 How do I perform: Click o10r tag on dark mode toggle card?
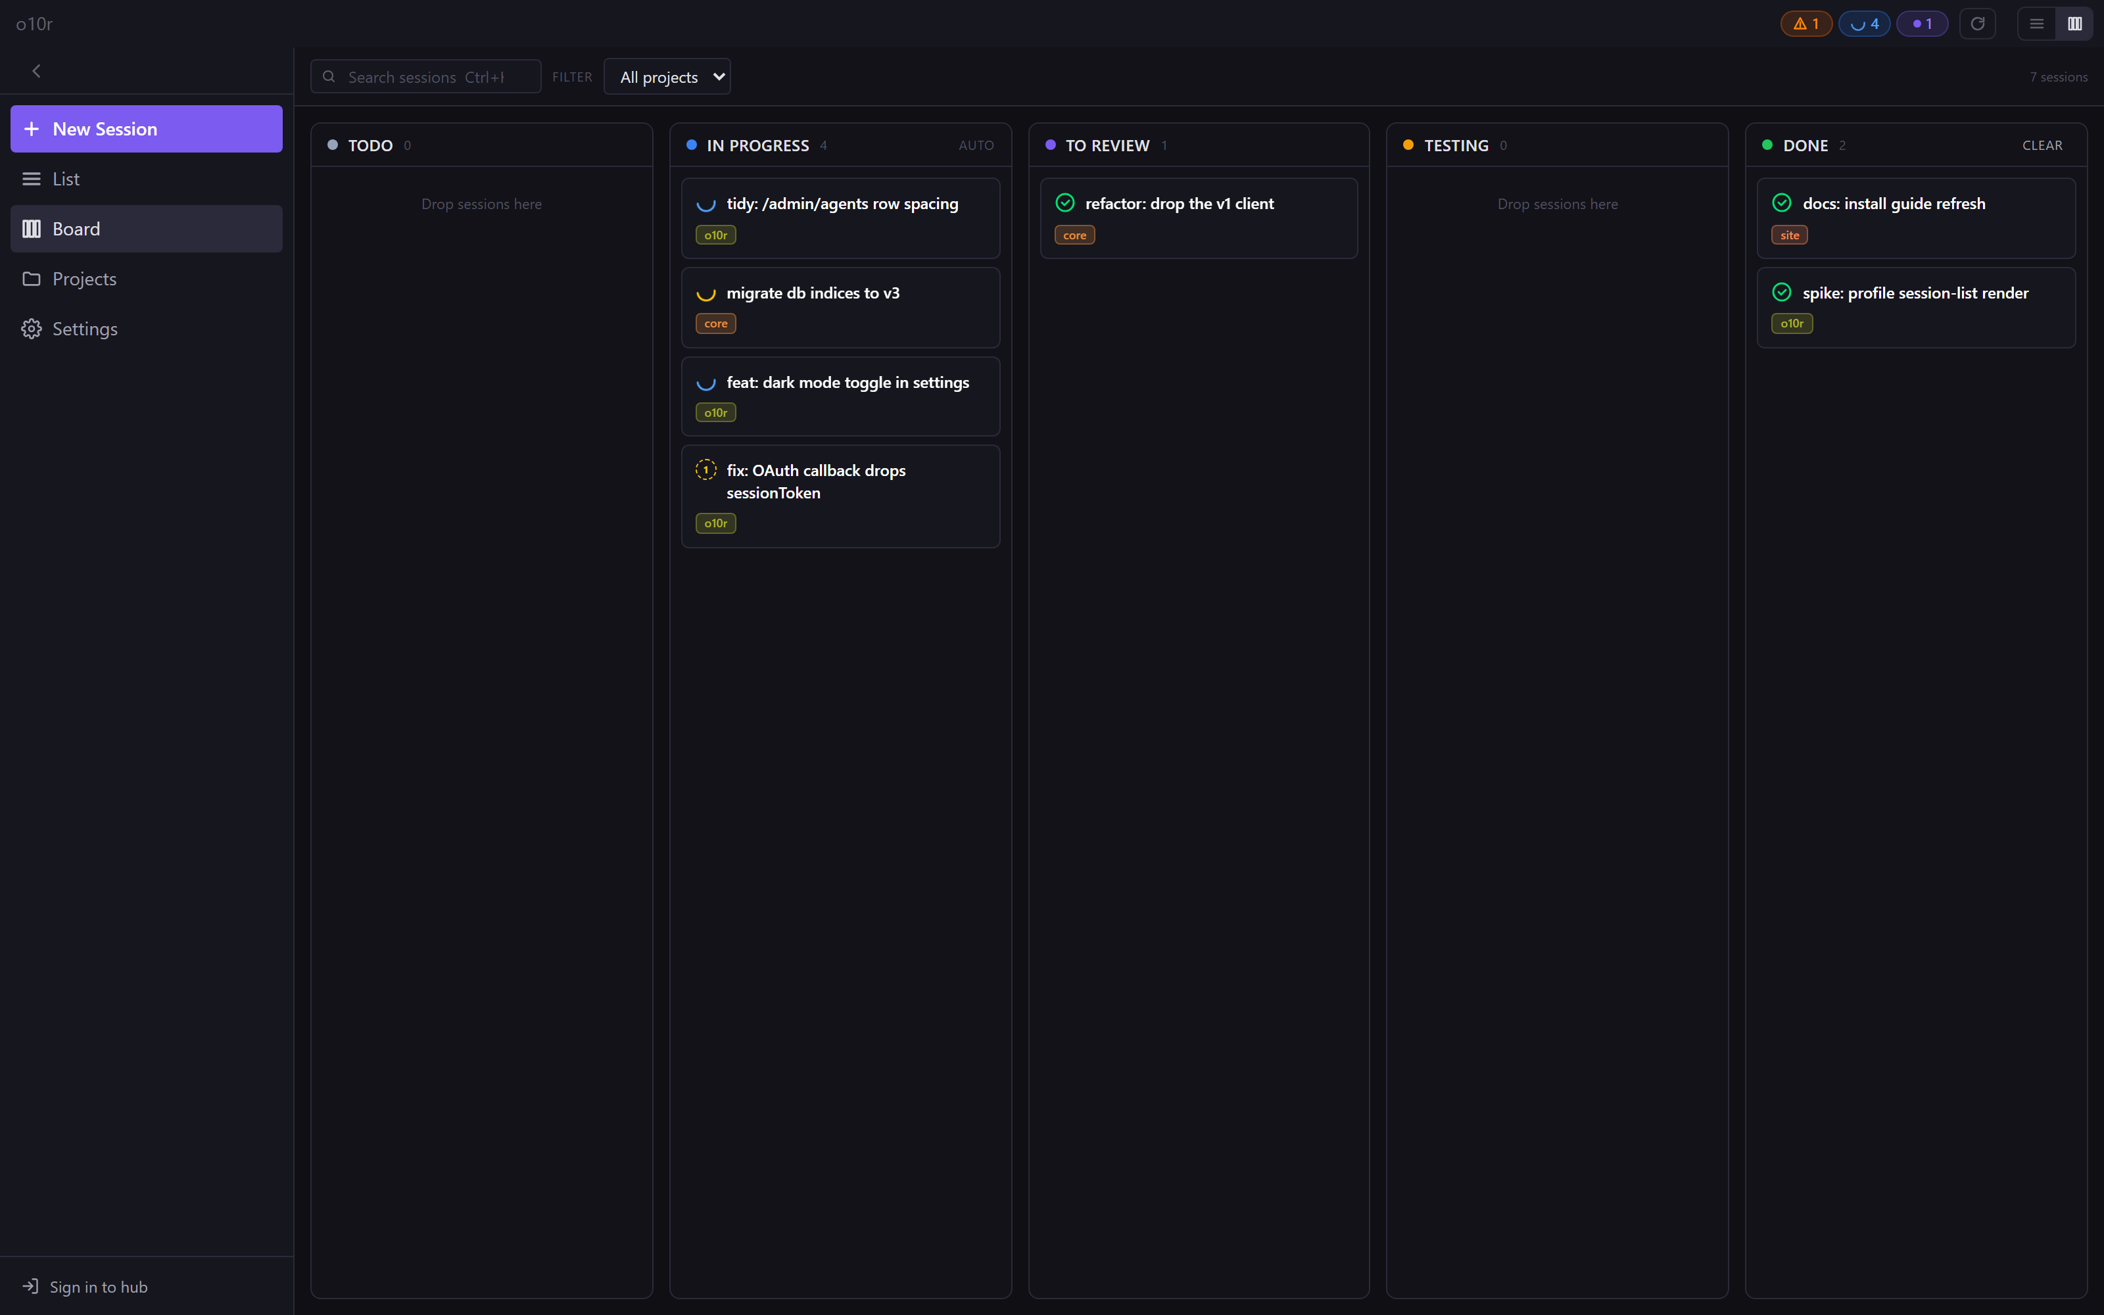click(x=715, y=412)
